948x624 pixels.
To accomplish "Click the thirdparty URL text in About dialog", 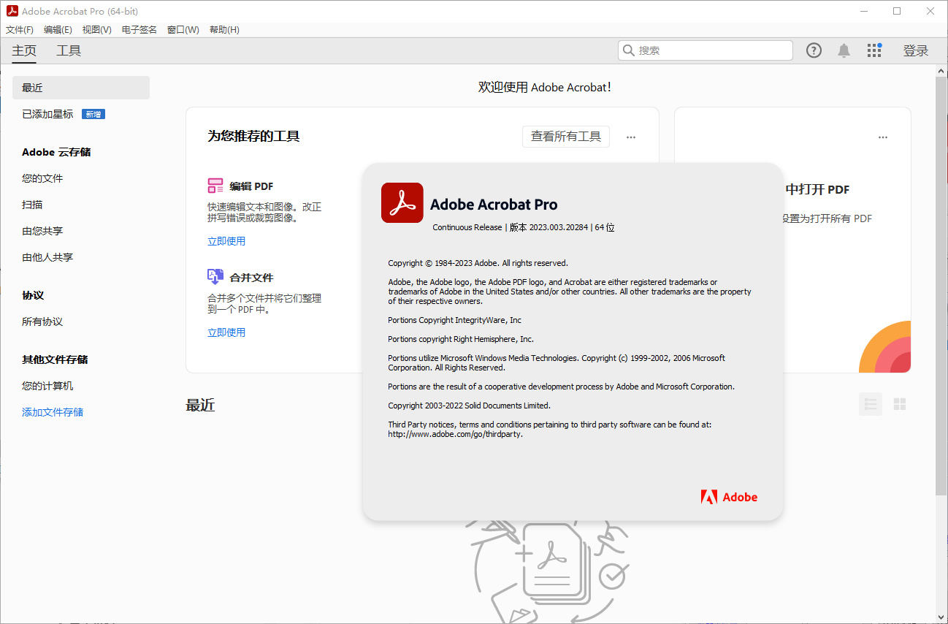I will pyautogui.click(x=455, y=434).
